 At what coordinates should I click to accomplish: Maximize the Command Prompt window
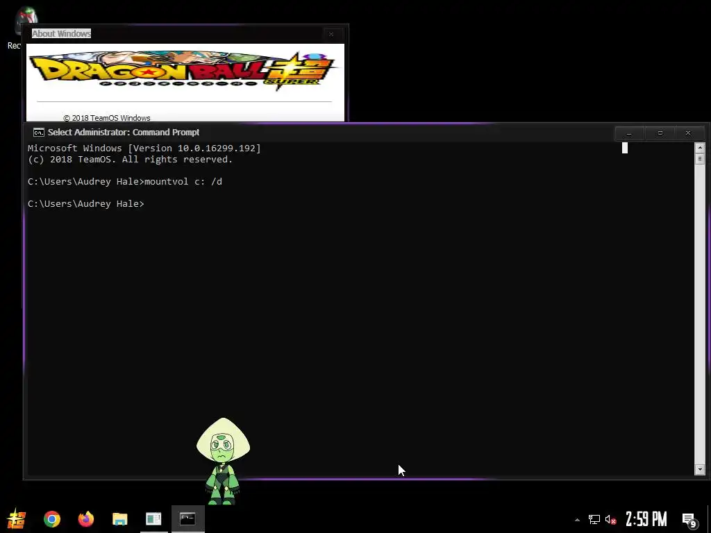click(660, 133)
